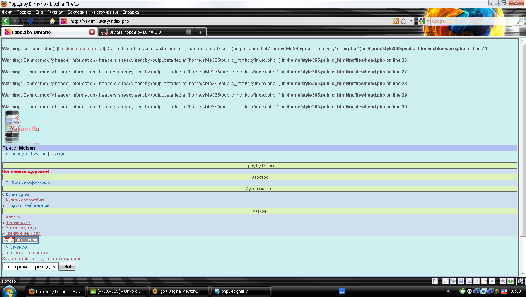526x297 pixels.
Task: Open a new tab with the plus button
Action: point(200,32)
